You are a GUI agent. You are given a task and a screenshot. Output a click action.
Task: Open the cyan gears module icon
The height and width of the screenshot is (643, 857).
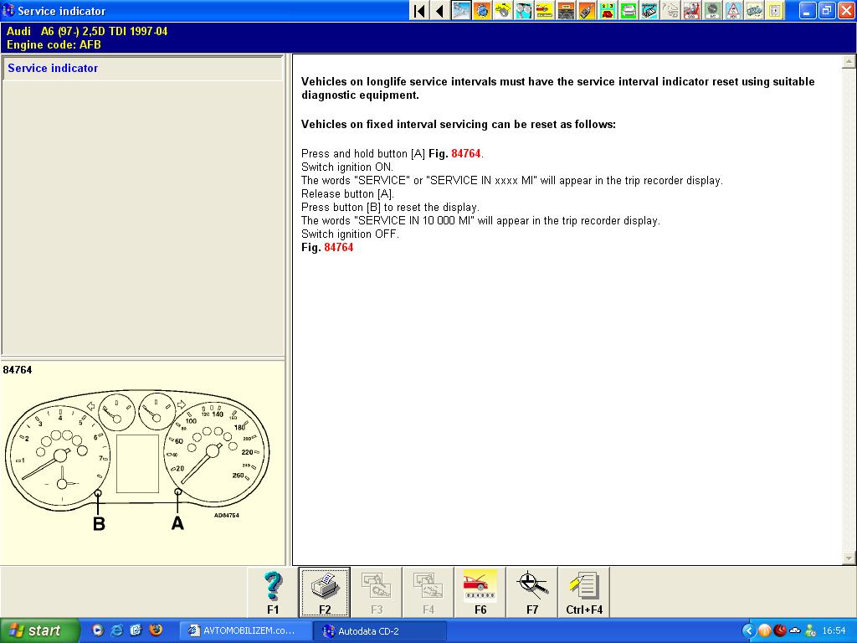pos(524,11)
